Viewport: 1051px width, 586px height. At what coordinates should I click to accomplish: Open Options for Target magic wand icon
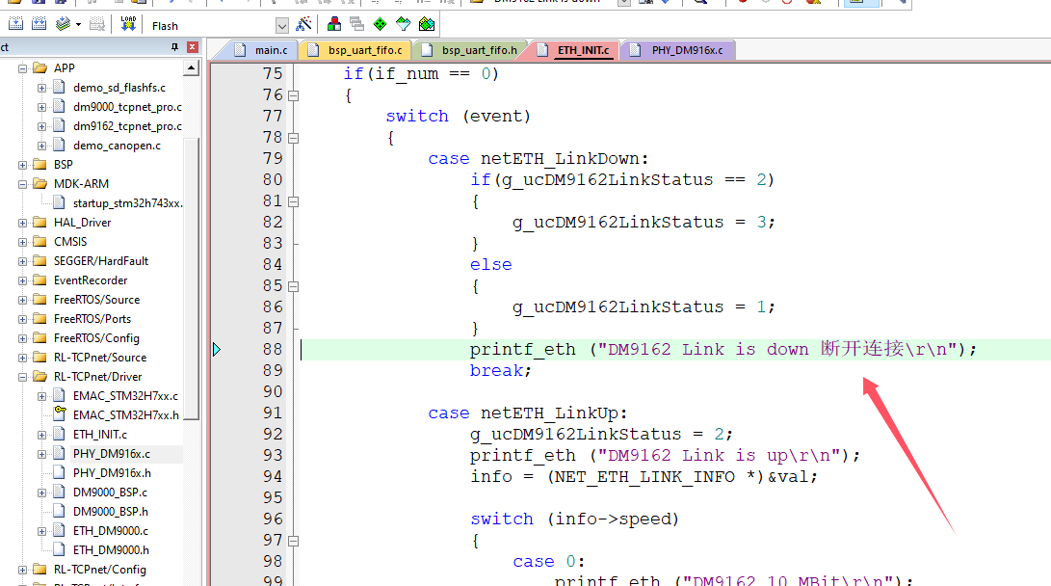click(303, 25)
